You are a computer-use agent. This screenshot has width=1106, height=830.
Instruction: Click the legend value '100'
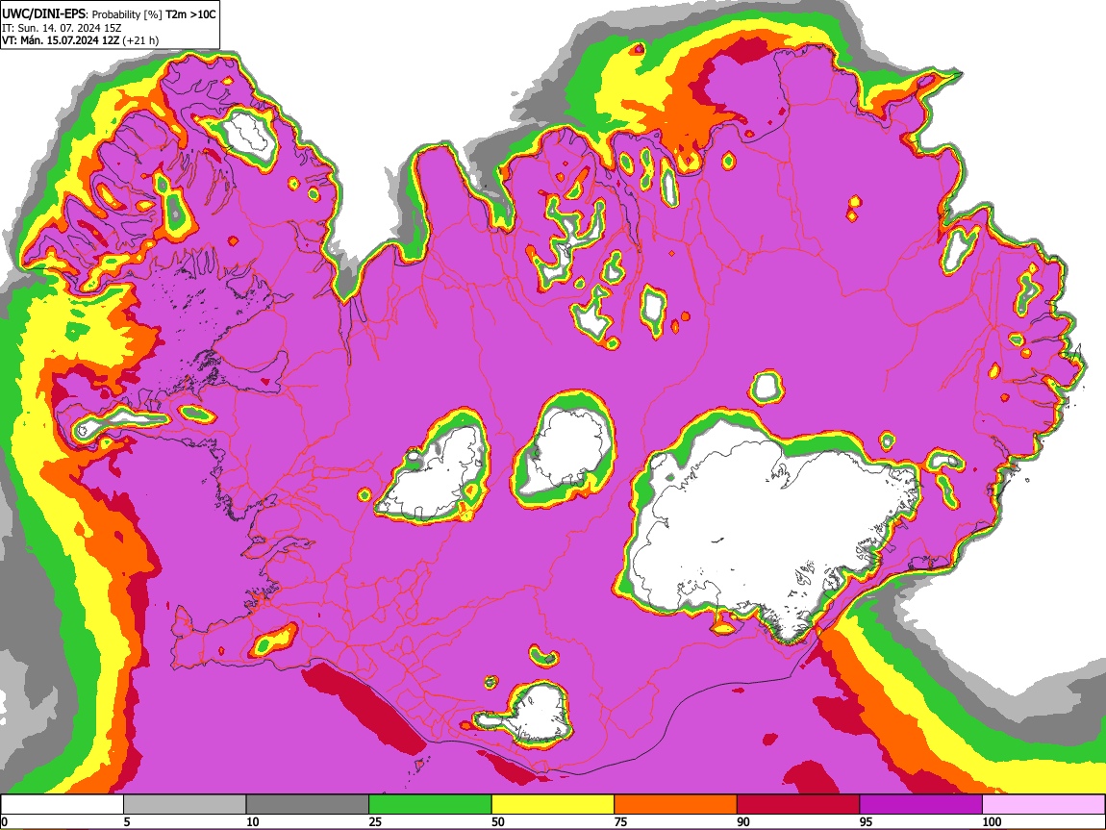[x=992, y=821]
